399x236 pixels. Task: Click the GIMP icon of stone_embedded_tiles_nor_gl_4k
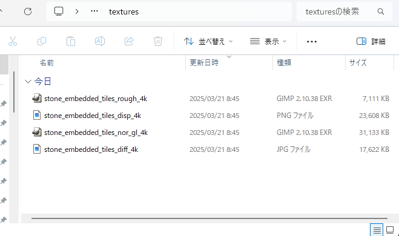[x=37, y=133]
